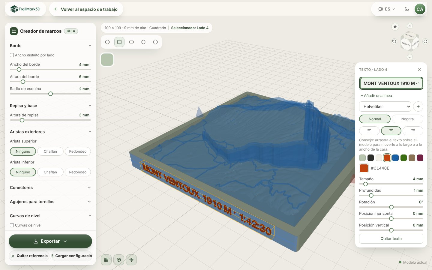Expand the Conectores section

coord(50,188)
